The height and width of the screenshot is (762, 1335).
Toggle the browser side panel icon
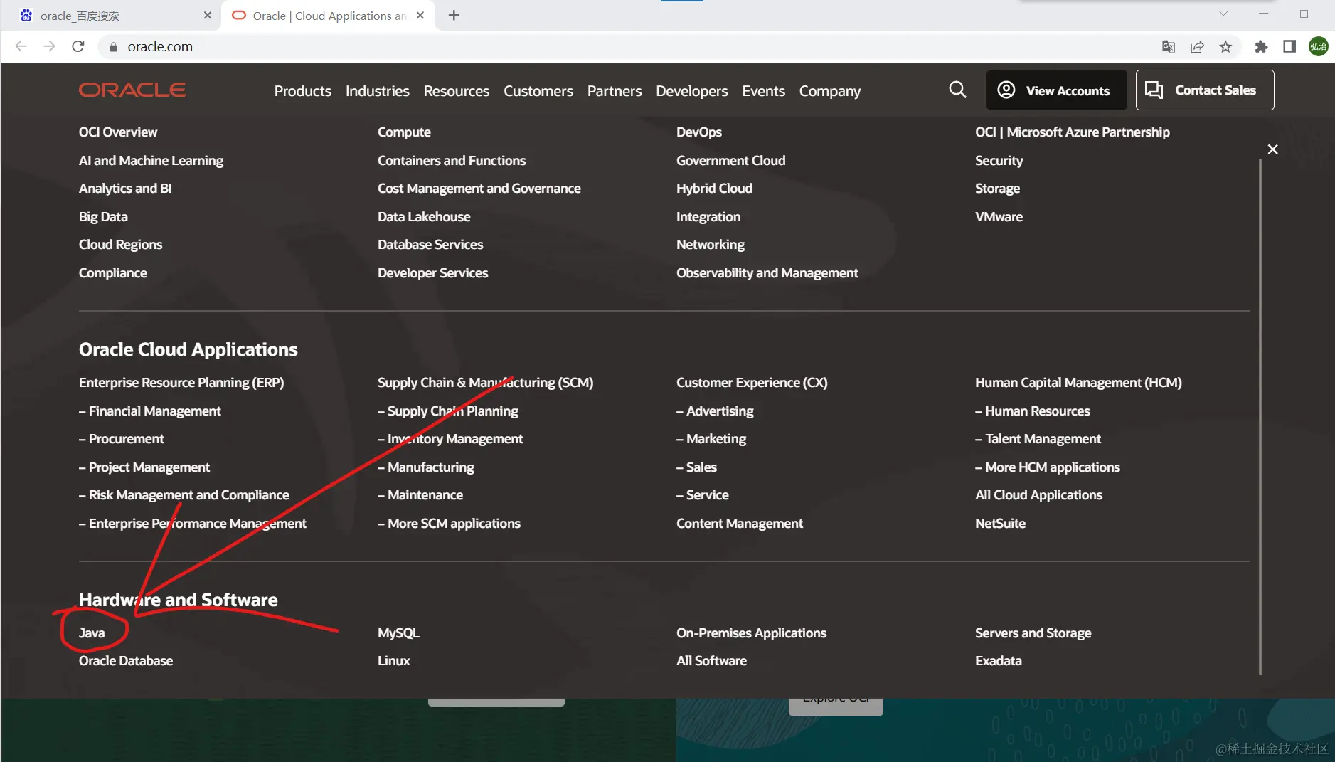[x=1289, y=46]
